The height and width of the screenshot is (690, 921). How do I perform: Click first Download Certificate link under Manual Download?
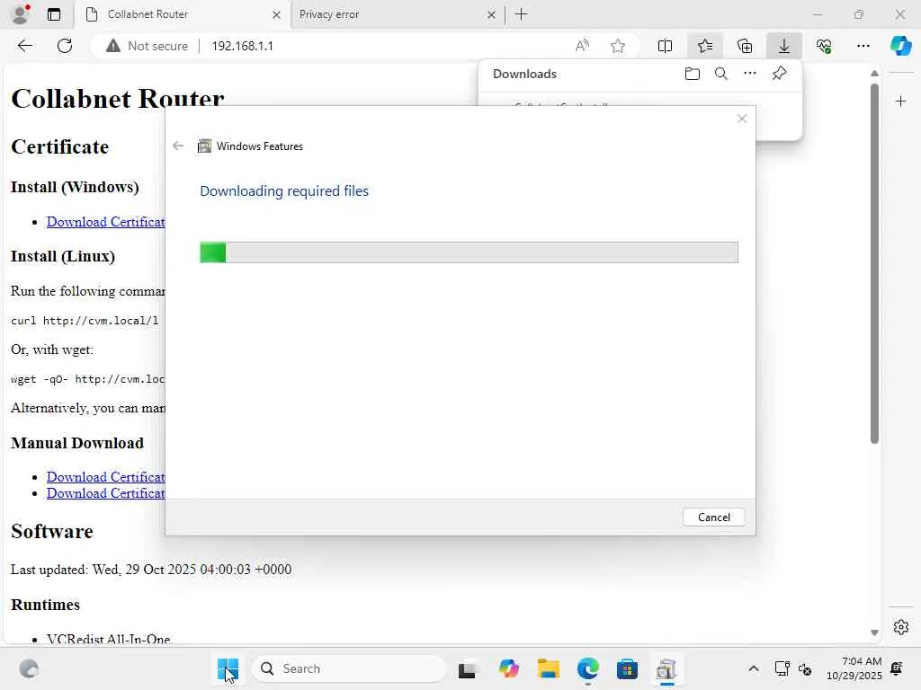tap(106, 477)
